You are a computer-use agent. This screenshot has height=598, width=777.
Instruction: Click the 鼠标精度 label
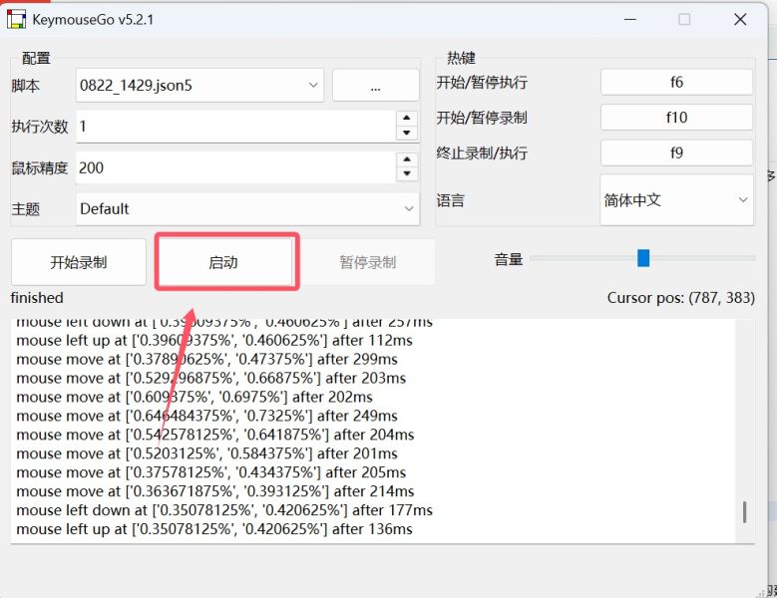[x=40, y=167]
